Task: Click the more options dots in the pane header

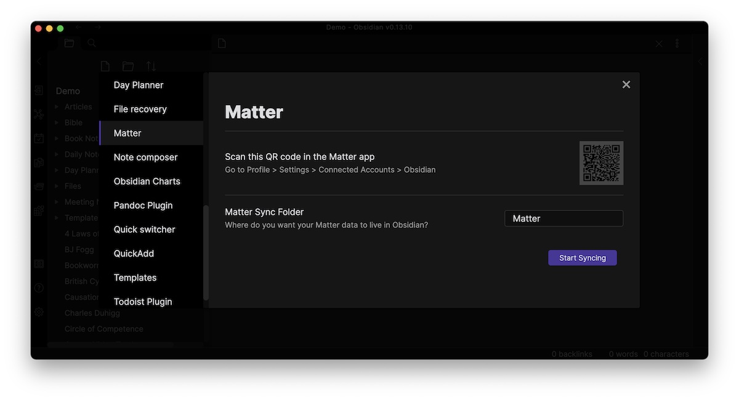Action: click(x=677, y=44)
